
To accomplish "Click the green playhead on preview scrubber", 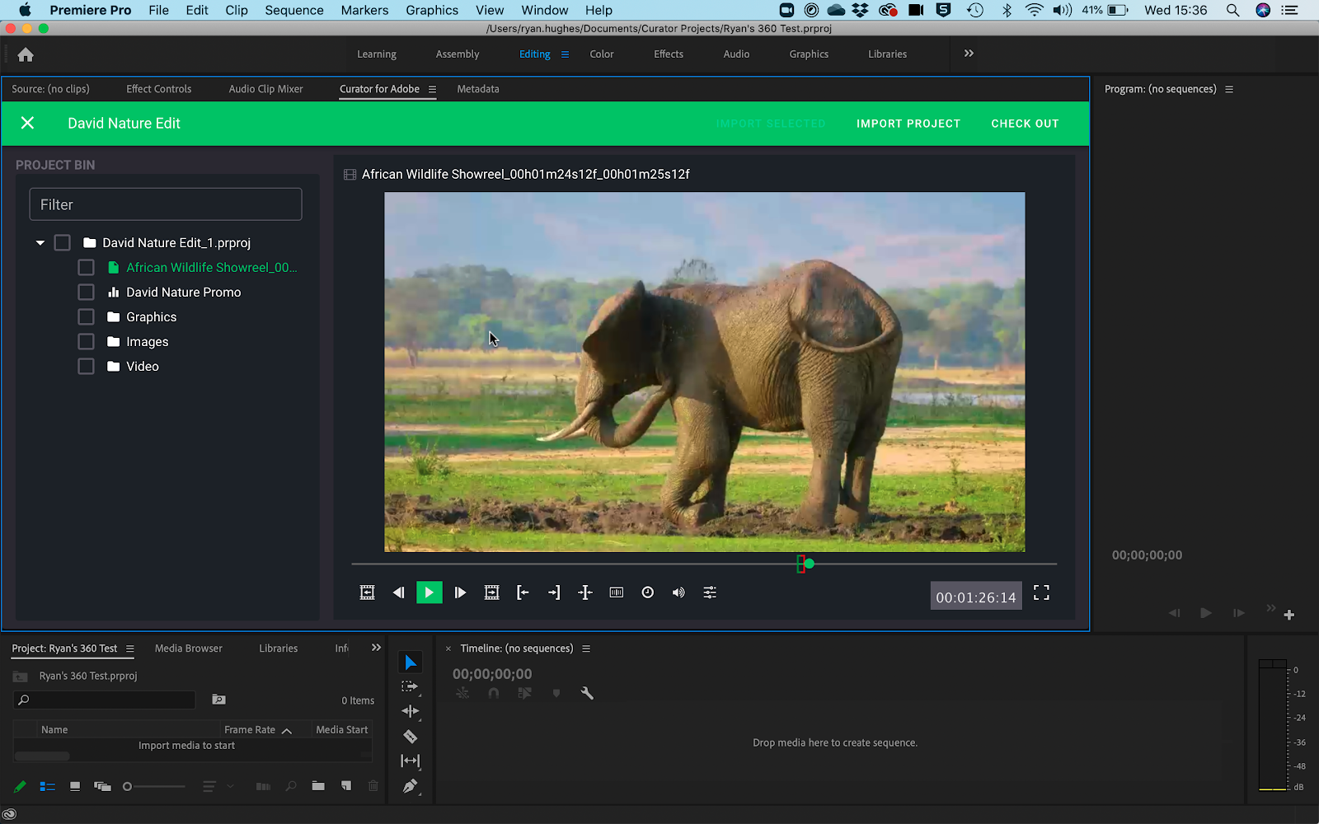I will pos(809,564).
